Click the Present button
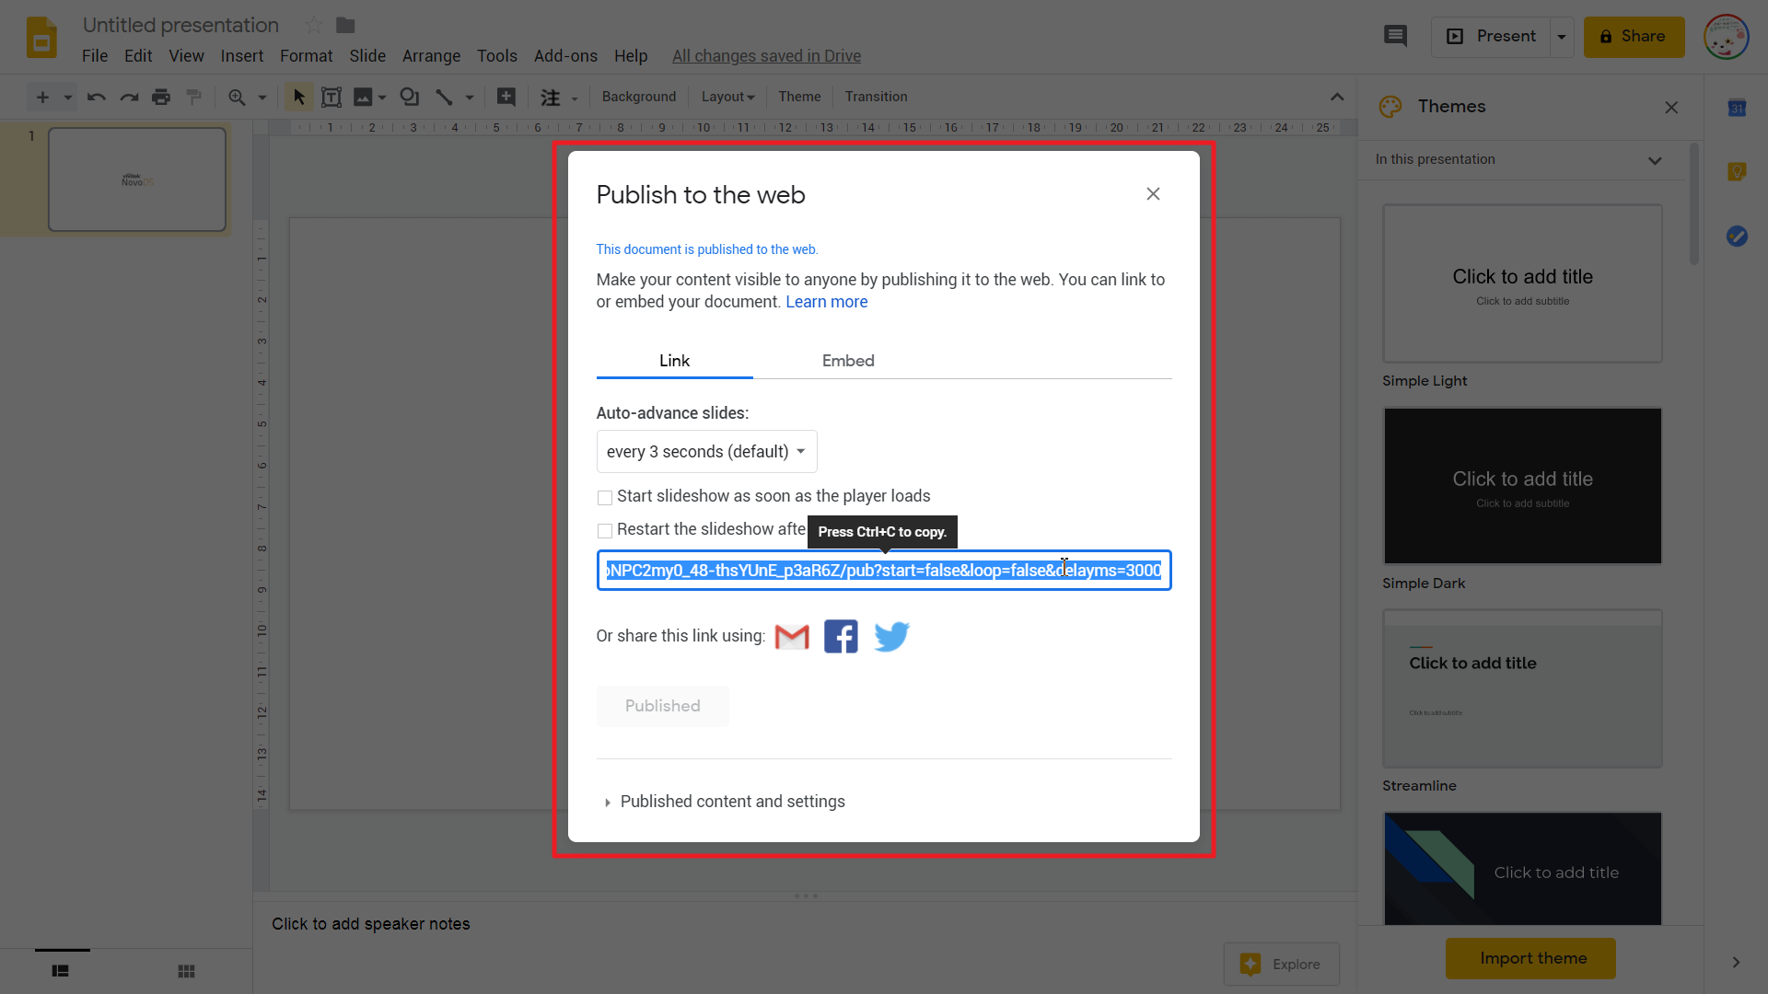This screenshot has width=1768, height=994. point(1491,37)
